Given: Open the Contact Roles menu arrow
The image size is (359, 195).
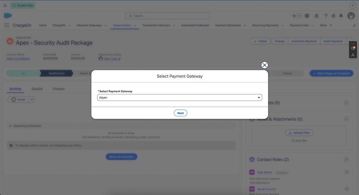Looking at the screenshot, I should coord(346,159).
